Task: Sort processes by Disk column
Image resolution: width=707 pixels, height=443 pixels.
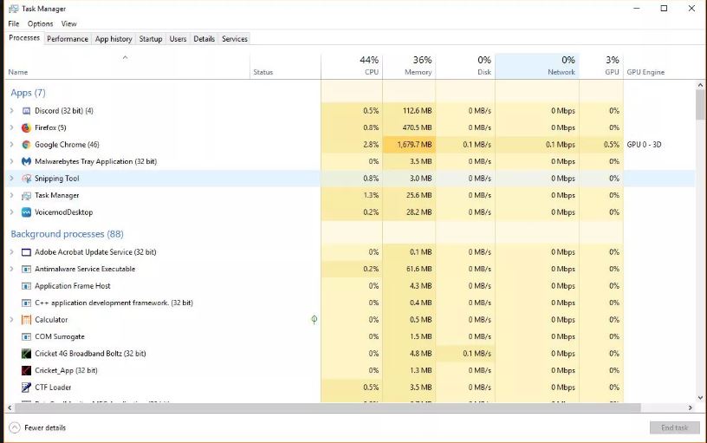Action: pos(465,66)
